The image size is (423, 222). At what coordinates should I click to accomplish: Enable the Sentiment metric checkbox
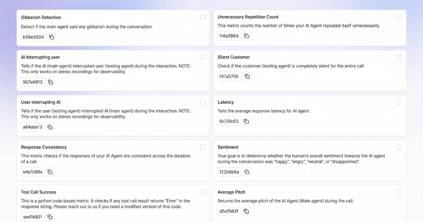pos(399,147)
